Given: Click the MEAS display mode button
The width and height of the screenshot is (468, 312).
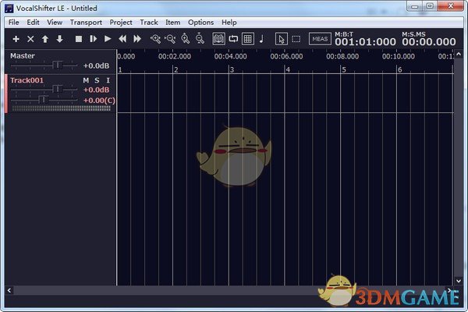Looking at the screenshot, I should click(x=320, y=39).
